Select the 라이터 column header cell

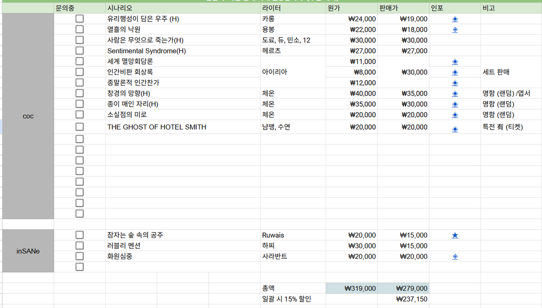[293, 8]
